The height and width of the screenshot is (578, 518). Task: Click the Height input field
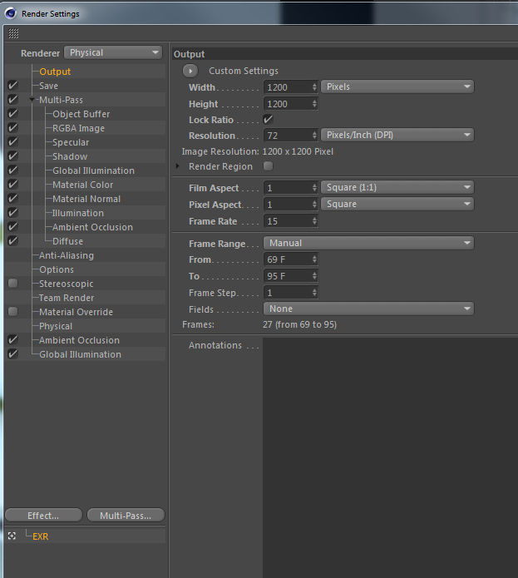click(x=288, y=104)
